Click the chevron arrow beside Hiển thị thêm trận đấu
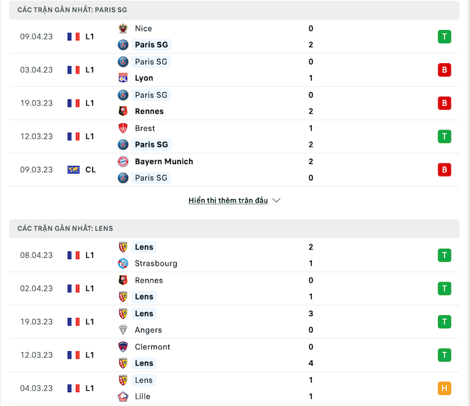The height and width of the screenshot is (406, 470). click(x=276, y=200)
